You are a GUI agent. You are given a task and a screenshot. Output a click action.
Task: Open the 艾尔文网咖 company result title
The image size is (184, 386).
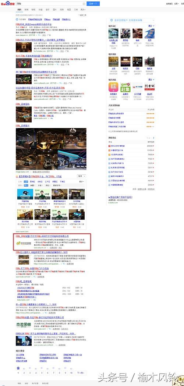pos(42,236)
